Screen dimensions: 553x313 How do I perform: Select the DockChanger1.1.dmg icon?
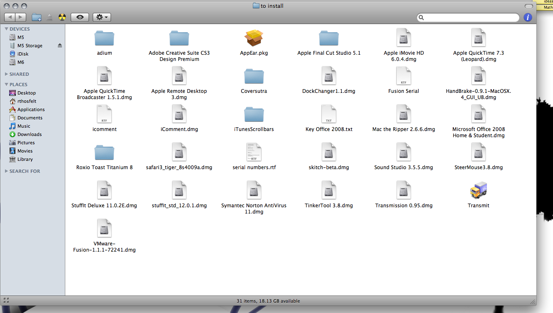(329, 76)
